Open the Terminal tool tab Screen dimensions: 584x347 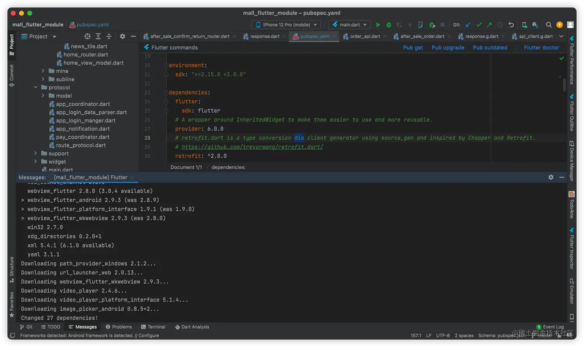pos(153,327)
